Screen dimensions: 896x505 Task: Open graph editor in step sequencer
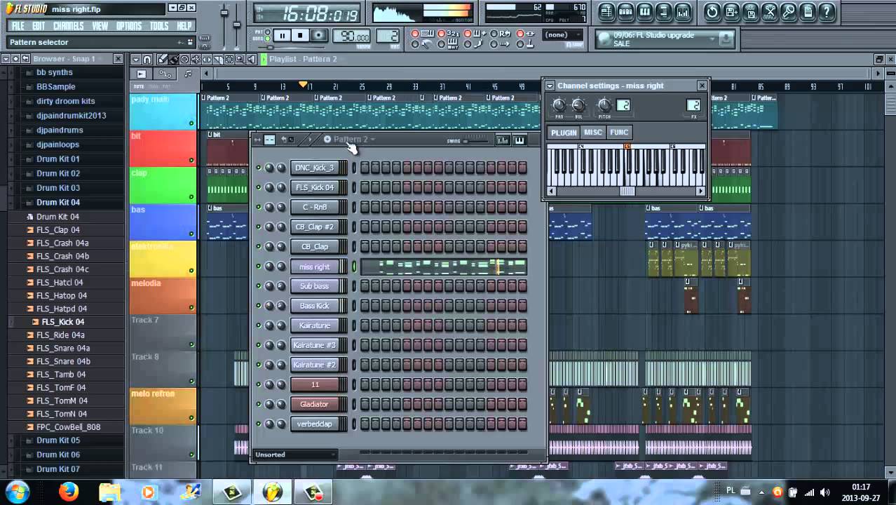[x=503, y=140]
